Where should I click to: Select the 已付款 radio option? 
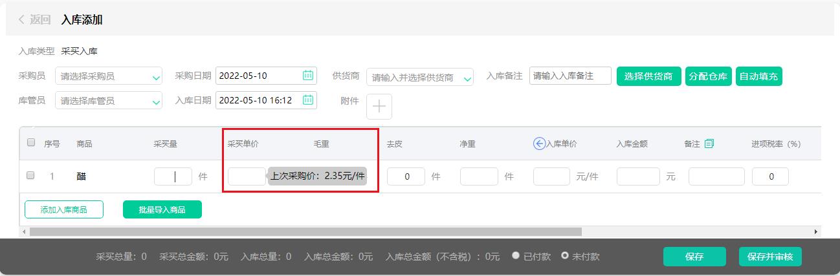pyautogui.click(x=516, y=255)
